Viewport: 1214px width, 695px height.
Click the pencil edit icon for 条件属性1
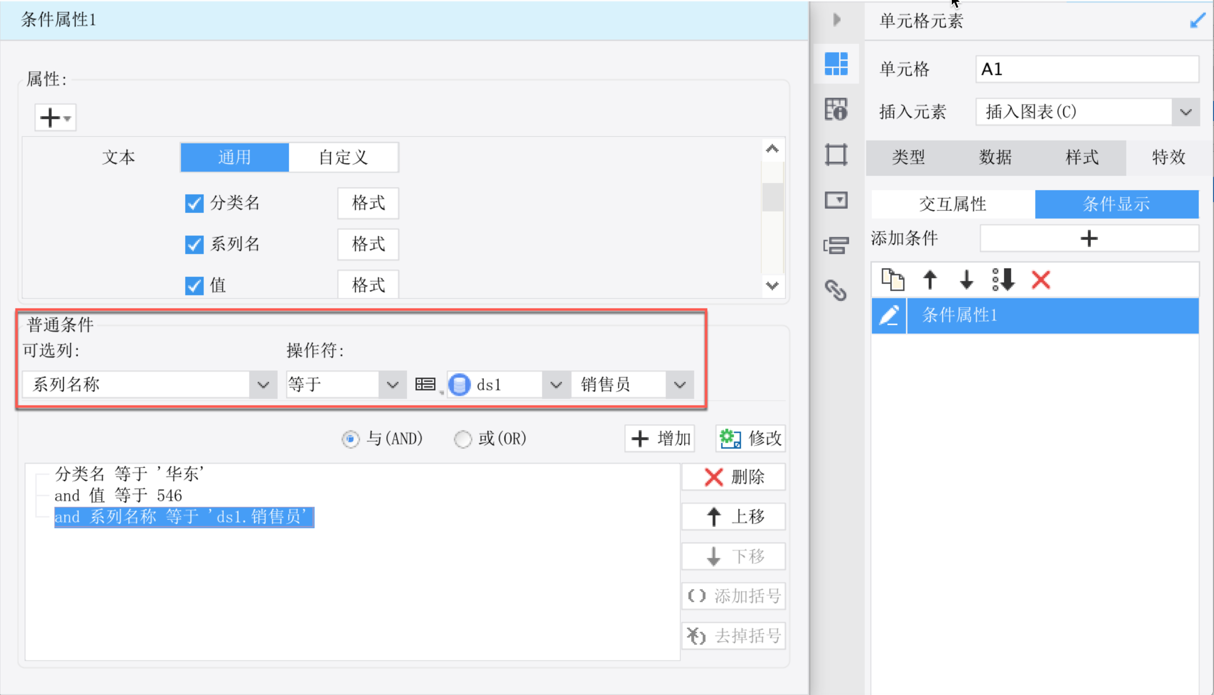889,315
